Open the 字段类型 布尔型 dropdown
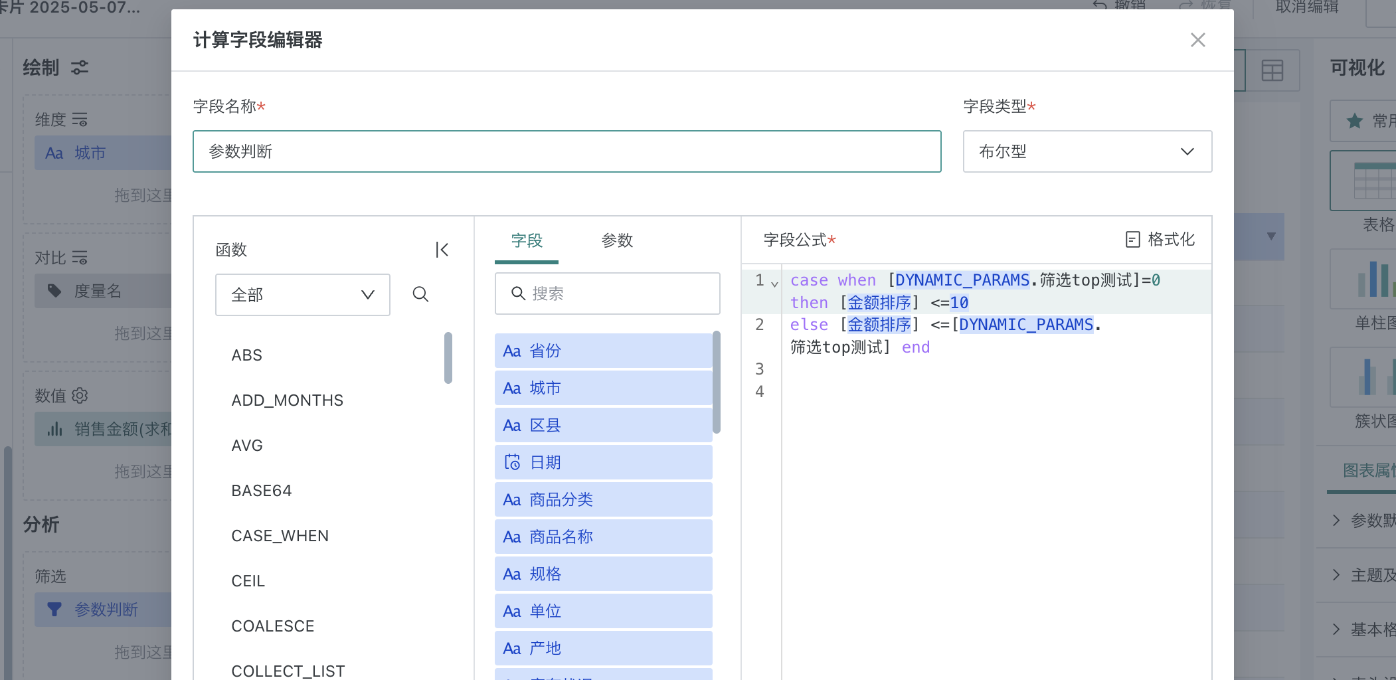The image size is (1396, 680). click(x=1087, y=151)
